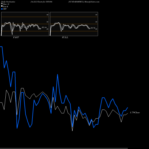Click the '(SUNDARAMMUL) MunafaSutra.com' header text
149x149 pixels.
point(84,2)
